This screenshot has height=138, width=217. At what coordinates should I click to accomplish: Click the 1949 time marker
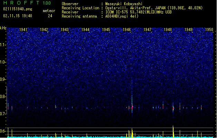(188, 30)
